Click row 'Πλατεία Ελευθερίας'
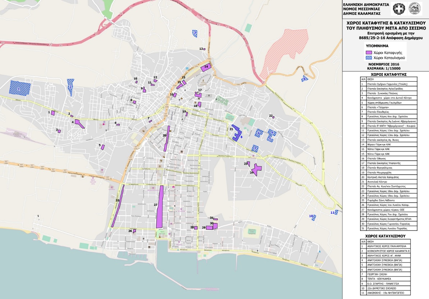429x299 pixels. [388, 112]
